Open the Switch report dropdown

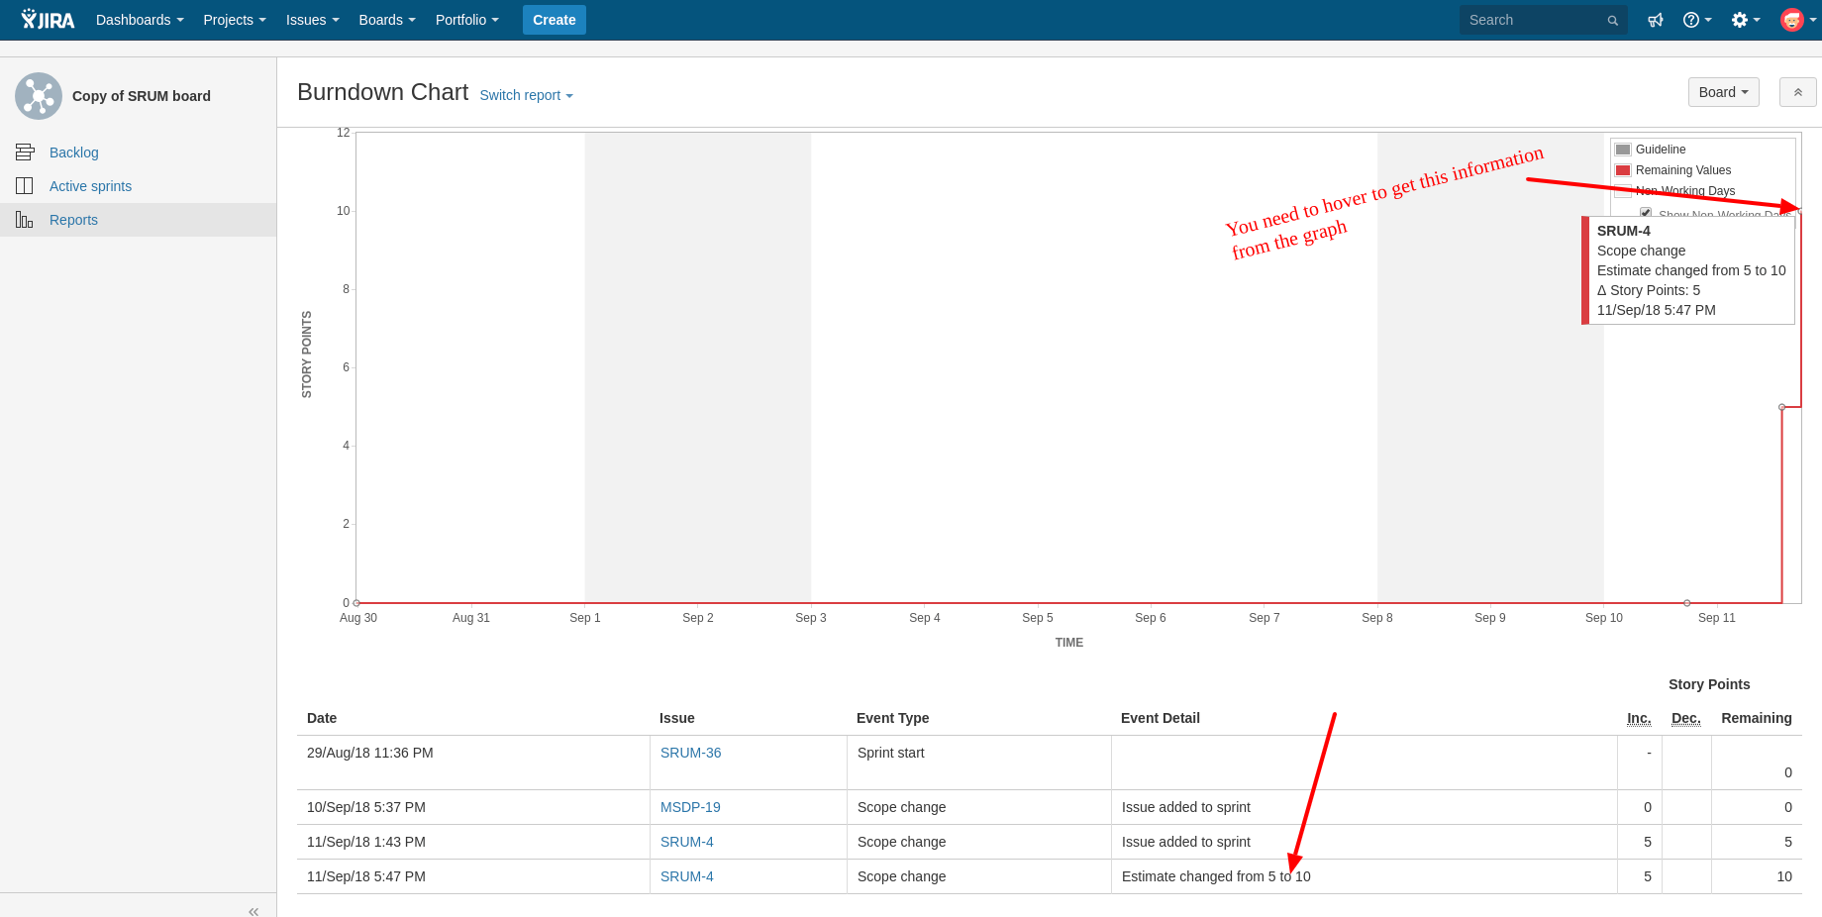tap(525, 95)
